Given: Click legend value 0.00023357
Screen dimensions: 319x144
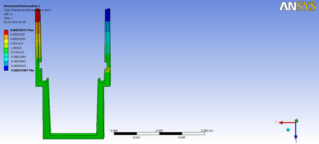Looking at the screenshot, I should click(x=17, y=34).
